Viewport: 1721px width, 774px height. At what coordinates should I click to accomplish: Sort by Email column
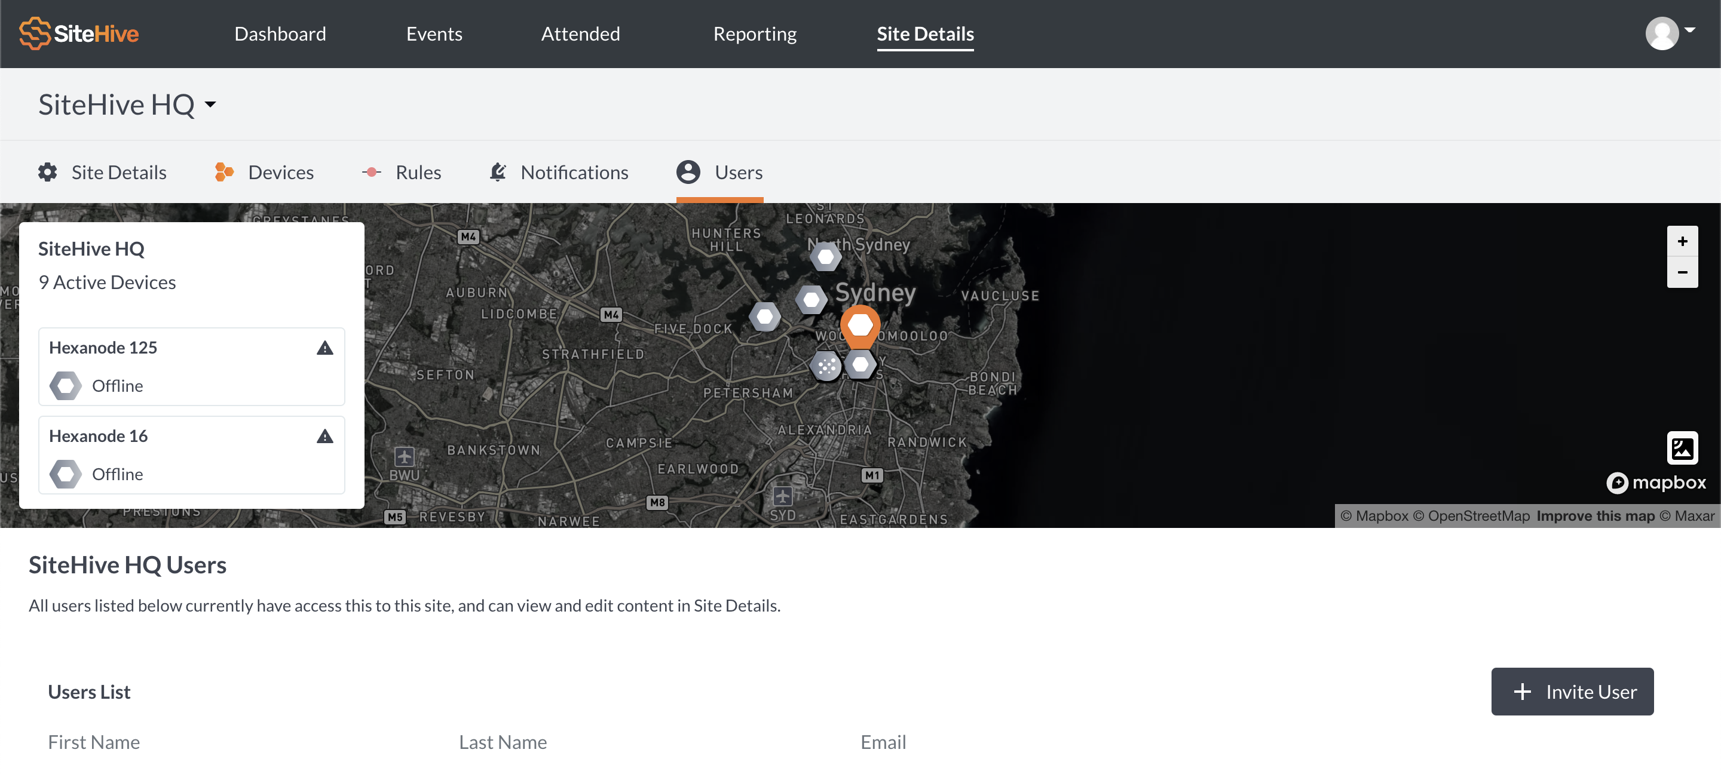point(883,742)
